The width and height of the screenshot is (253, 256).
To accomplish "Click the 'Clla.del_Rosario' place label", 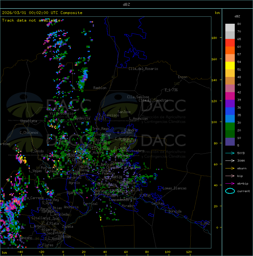I will click(143, 69).
